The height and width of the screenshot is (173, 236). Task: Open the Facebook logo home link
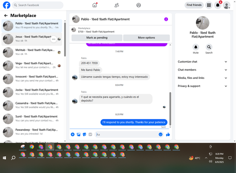tap(7, 5)
